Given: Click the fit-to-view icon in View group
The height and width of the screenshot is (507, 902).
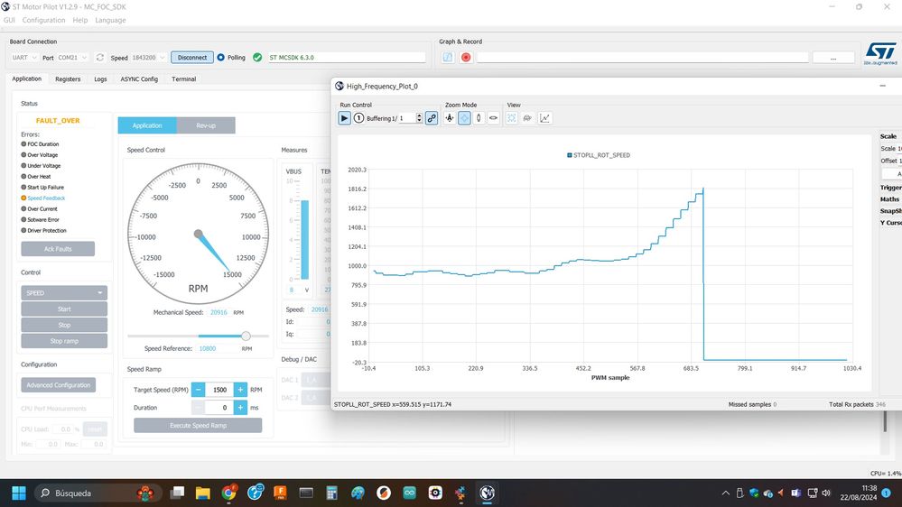Looking at the screenshot, I should point(511,118).
